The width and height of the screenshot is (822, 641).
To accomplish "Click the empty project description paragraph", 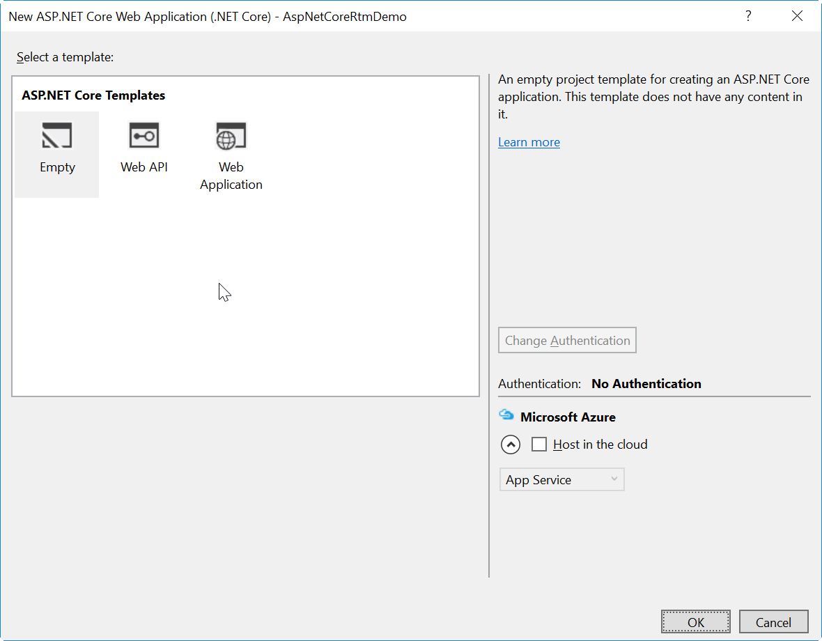I will [653, 97].
